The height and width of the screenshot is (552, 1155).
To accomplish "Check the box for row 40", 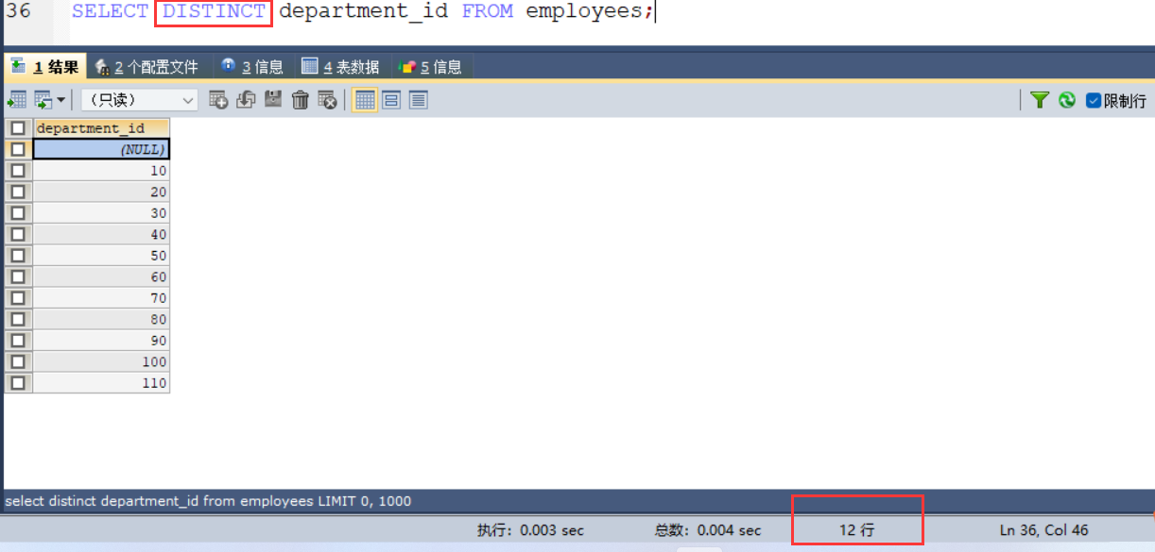I will (18, 234).
